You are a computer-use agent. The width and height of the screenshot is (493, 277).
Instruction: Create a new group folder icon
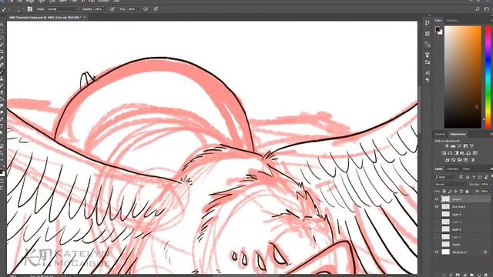point(471,275)
